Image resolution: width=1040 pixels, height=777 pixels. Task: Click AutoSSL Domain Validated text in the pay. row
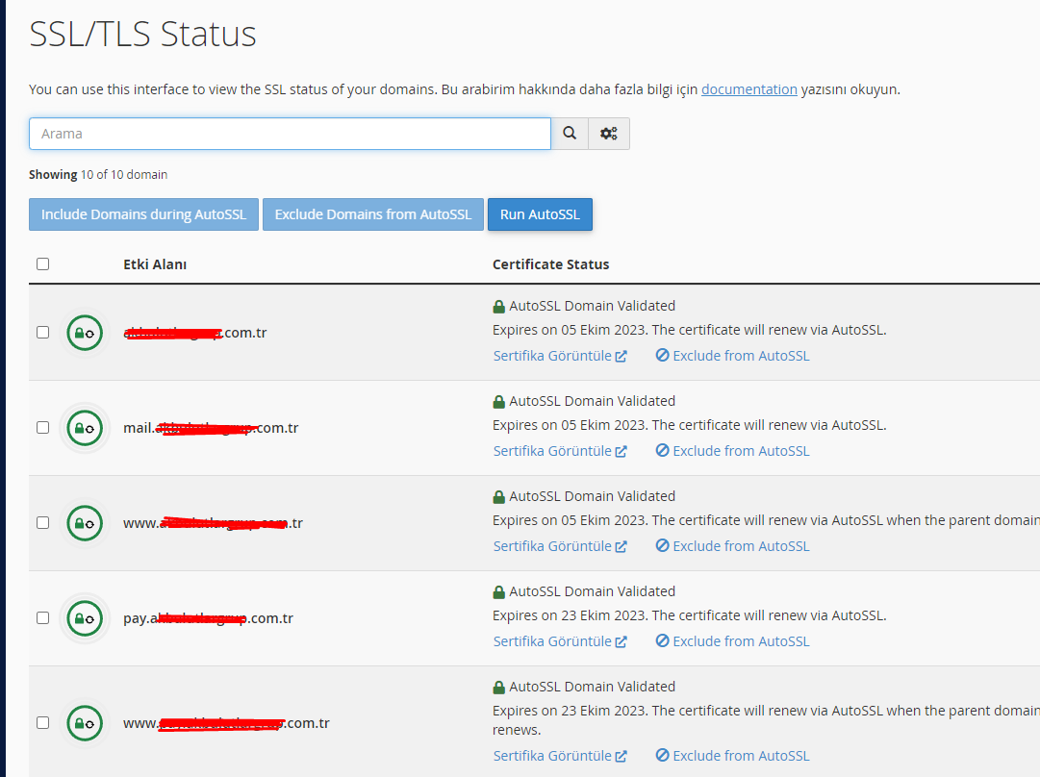593,591
